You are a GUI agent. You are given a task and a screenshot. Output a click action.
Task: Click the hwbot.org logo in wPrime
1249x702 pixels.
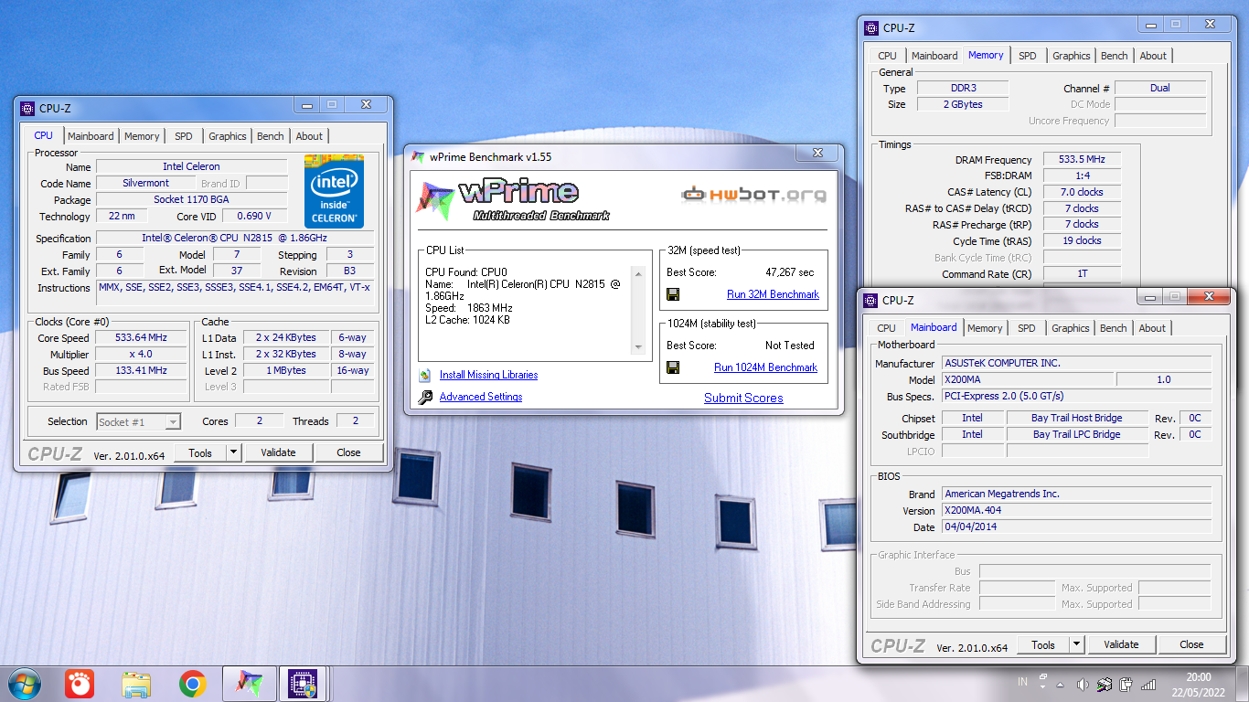(753, 194)
